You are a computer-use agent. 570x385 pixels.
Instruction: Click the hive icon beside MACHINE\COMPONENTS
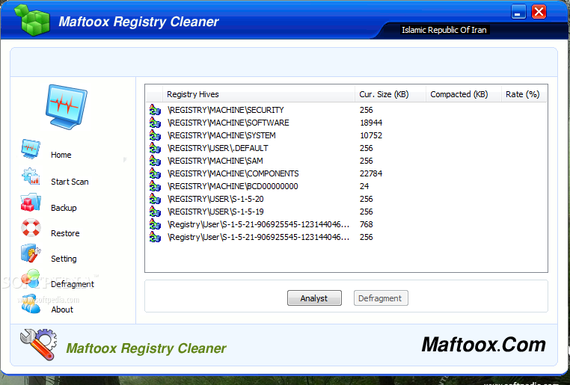coord(155,173)
